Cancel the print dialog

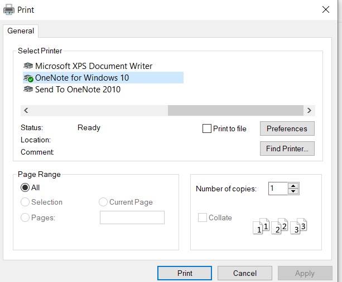245,273
